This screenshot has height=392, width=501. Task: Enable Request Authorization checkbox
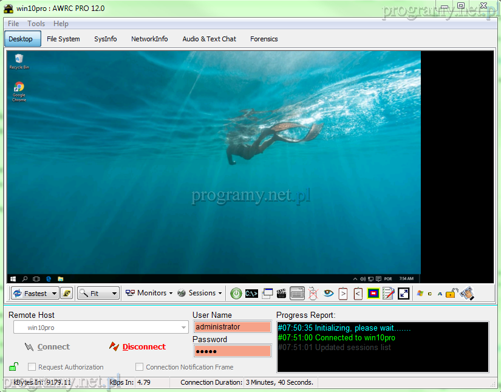coord(32,367)
